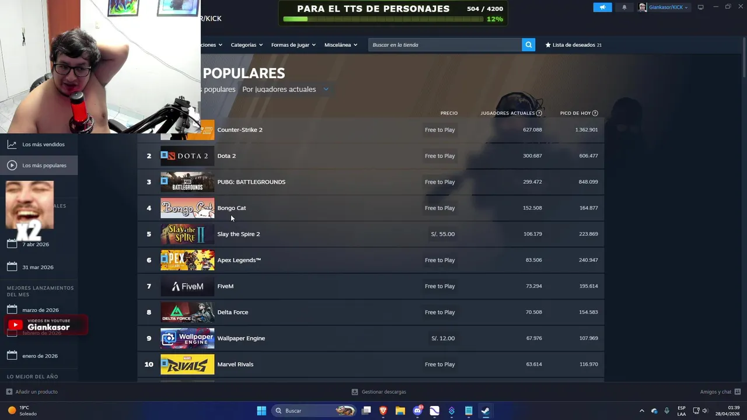This screenshot has width=747, height=420.
Task: Click the JUGADORES ACTUALES column header
Action: tap(507, 113)
